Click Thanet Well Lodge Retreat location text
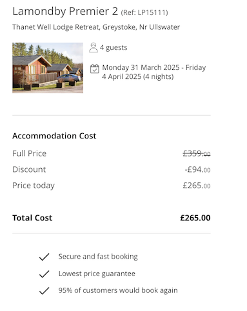 click(96, 27)
